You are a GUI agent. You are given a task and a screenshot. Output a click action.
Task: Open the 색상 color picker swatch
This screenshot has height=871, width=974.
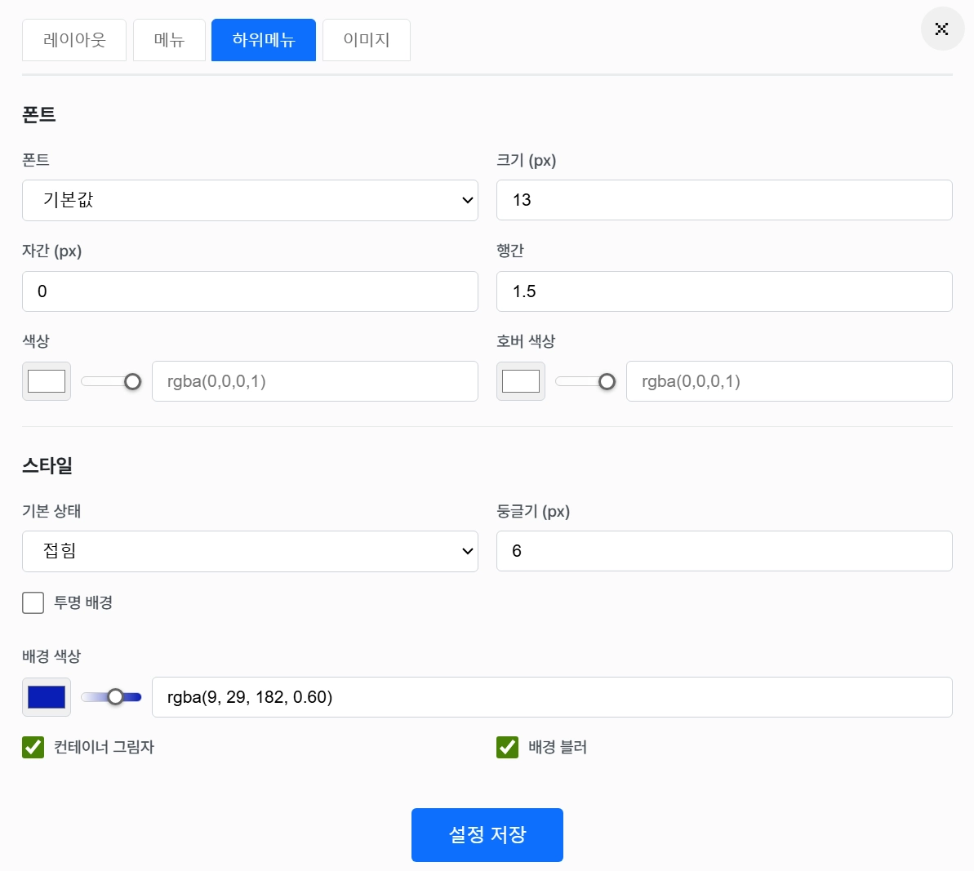46,380
